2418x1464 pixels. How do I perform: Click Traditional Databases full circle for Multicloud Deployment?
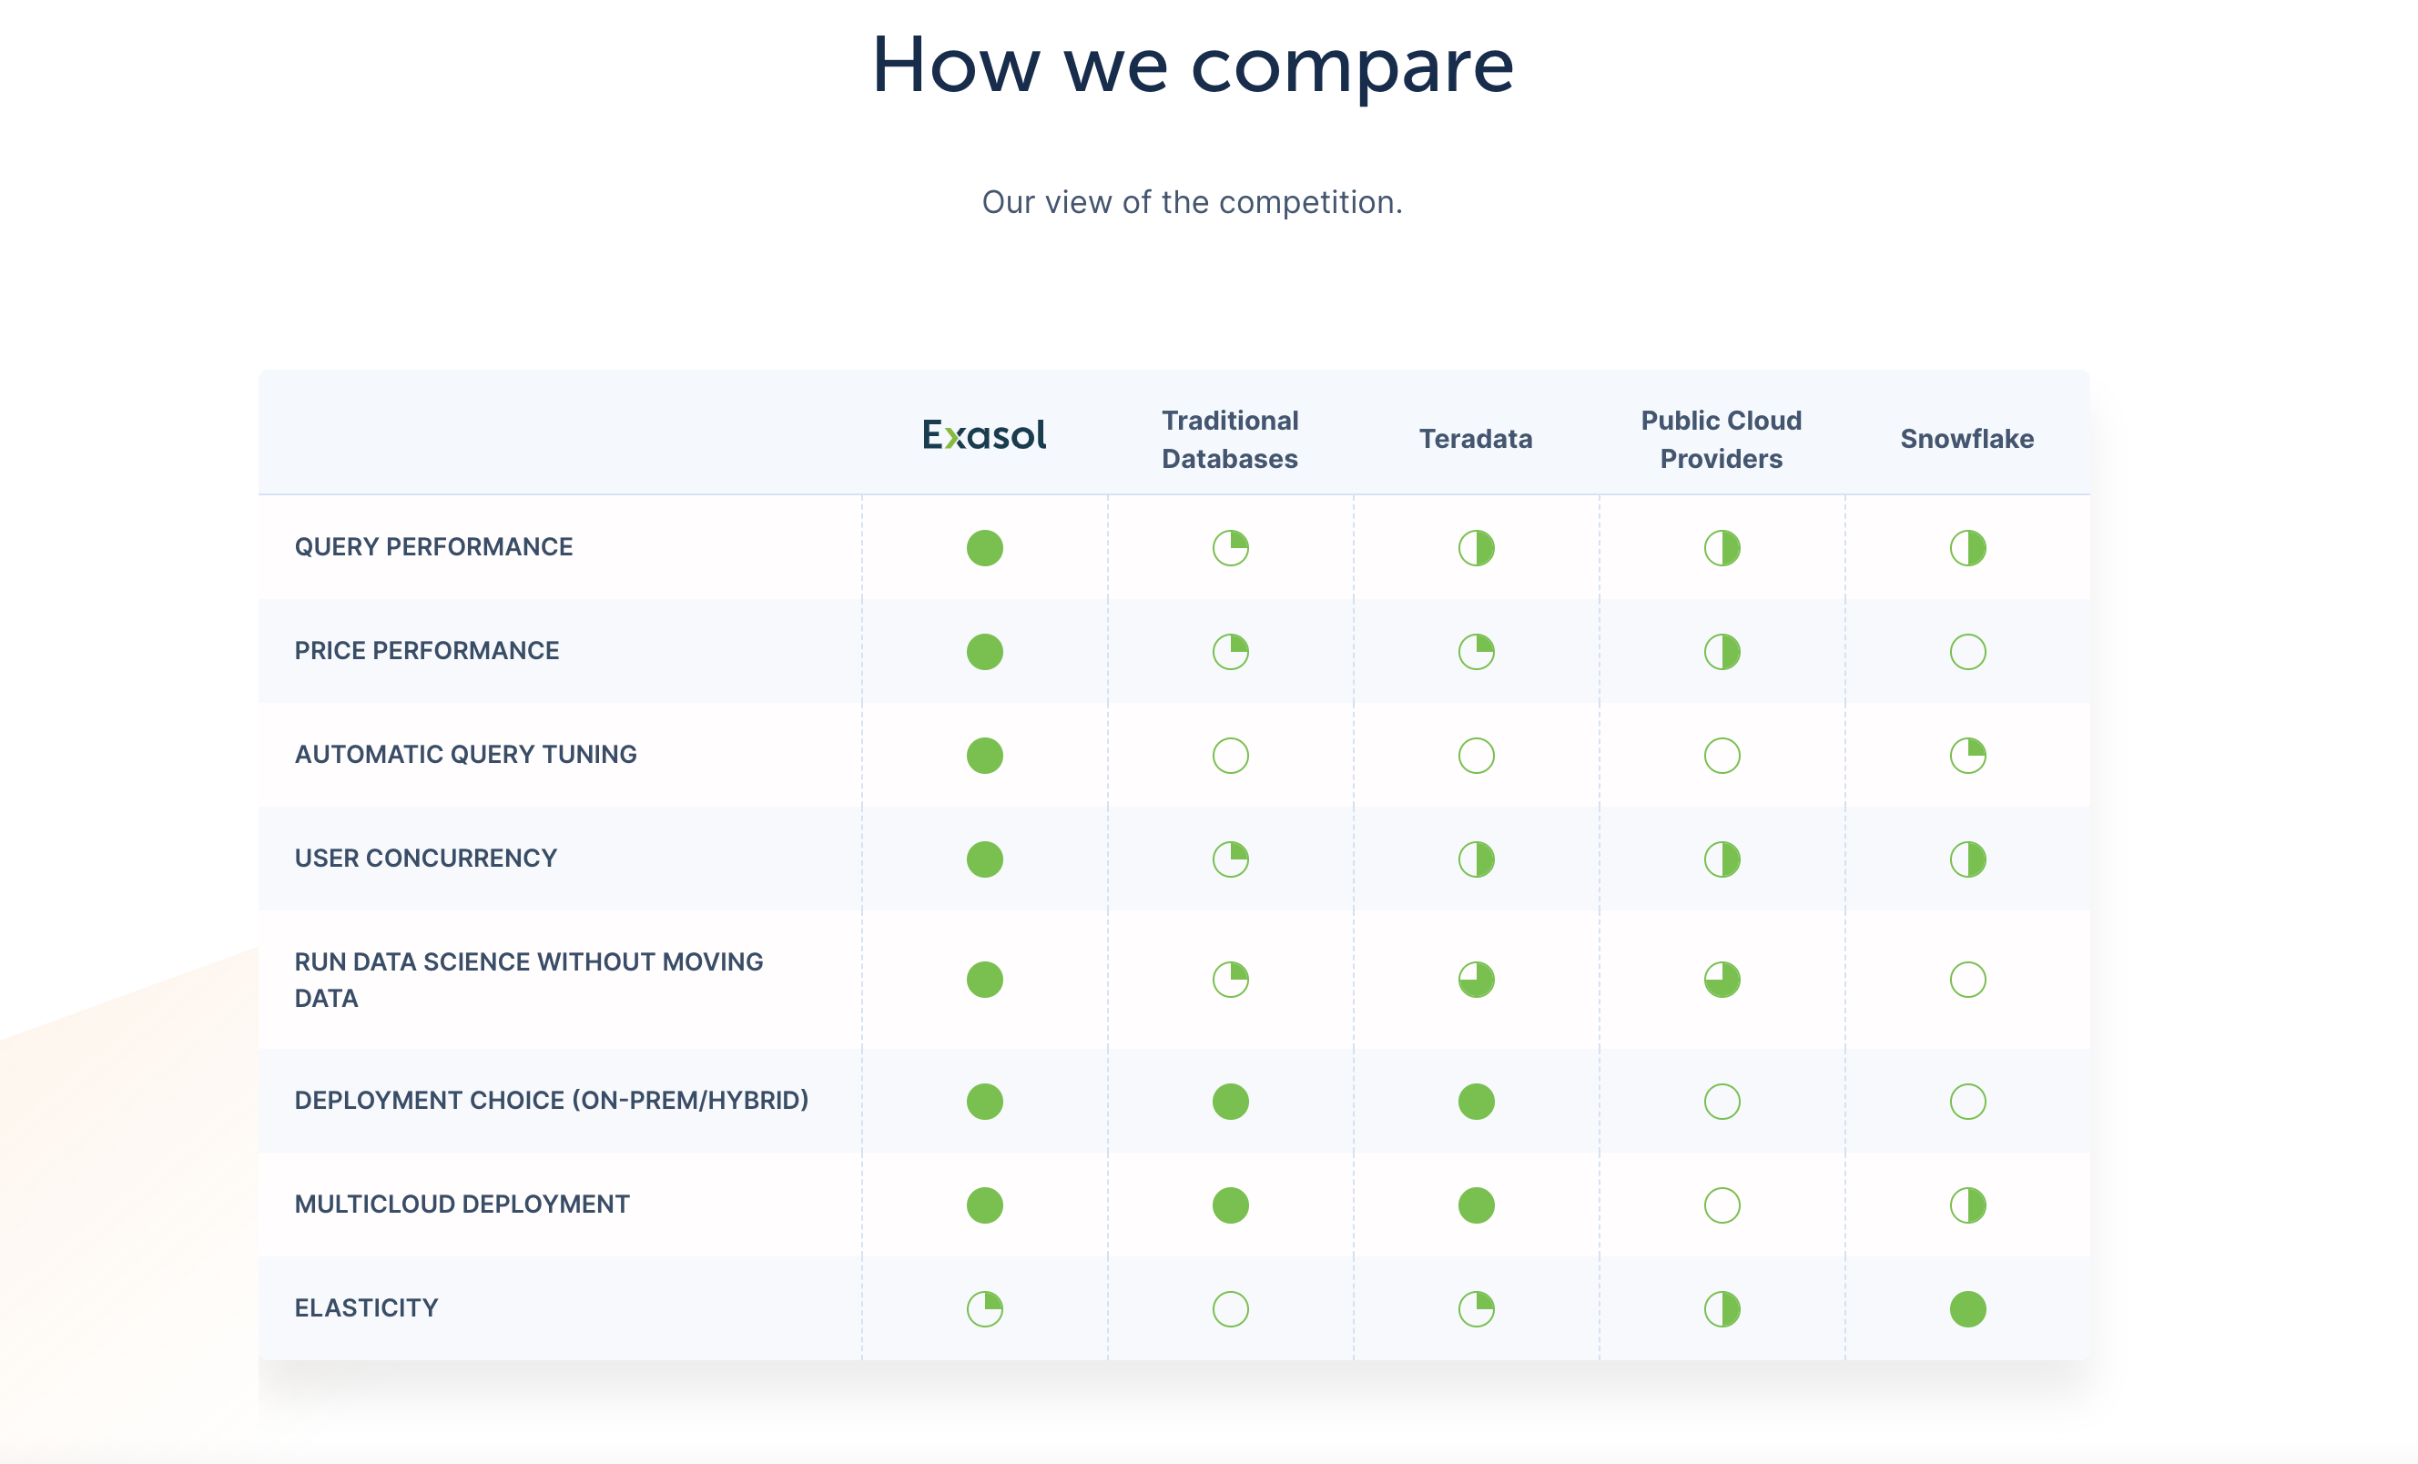pos(1230,1205)
